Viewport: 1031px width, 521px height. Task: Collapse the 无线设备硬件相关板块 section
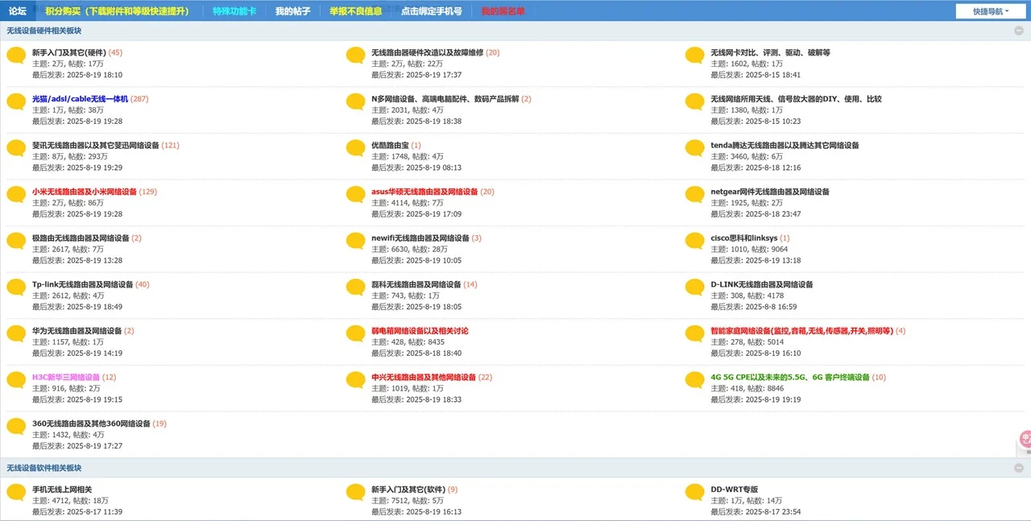[x=1019, y=31]
